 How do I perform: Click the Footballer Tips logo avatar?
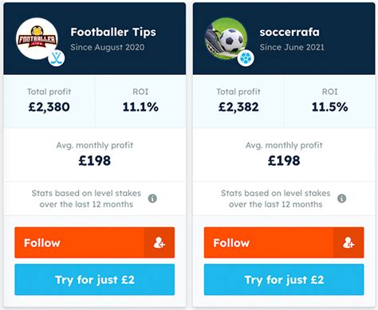[37, 39]
